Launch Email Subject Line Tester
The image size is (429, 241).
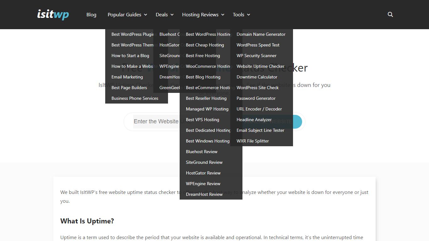tap(260, 130)
